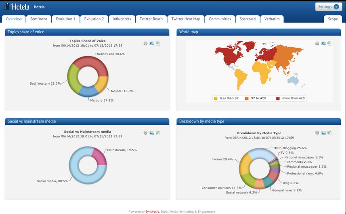Click the 'more than 420' legend swatch
The image size is (346, 214).
pyautogui.click(x=278, y=98)
